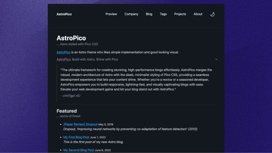Screen dimensions: 272x153
Task: Open the Preview nav item
Action: (111, 14)
